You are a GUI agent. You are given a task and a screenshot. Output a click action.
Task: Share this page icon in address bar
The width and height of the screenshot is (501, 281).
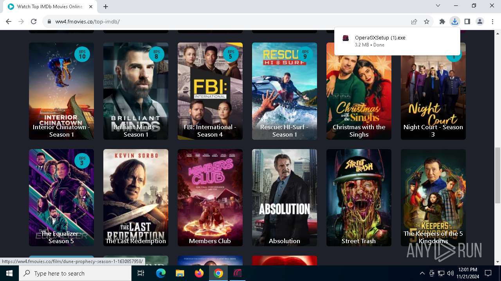point(414,21)
